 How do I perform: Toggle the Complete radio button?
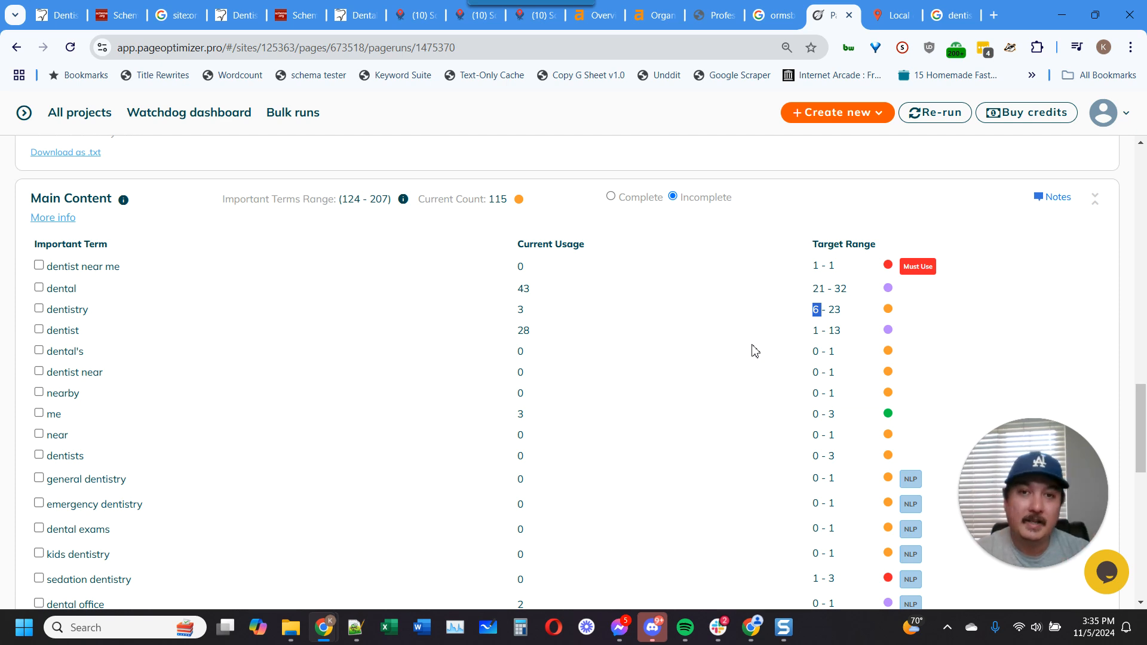coord(610,197)
